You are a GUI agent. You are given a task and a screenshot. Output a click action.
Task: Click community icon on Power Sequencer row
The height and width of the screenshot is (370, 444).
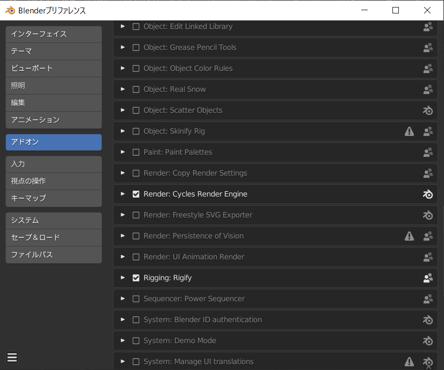pyautogui.click(x=428, y=299)
